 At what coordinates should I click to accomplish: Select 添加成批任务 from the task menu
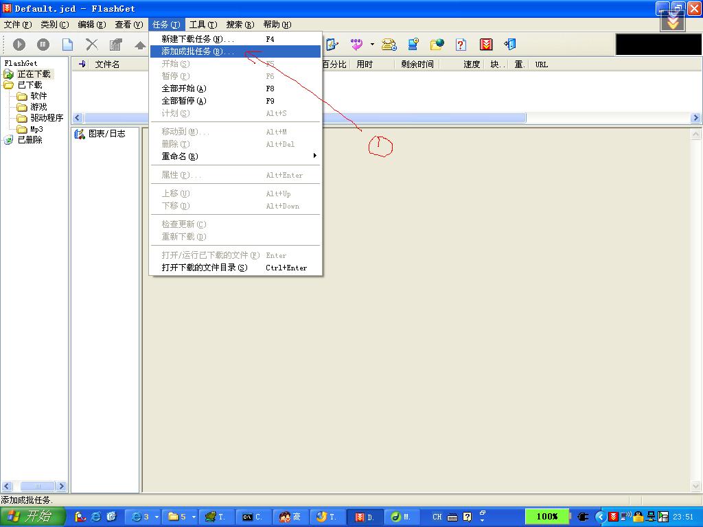tap(198, 51)
